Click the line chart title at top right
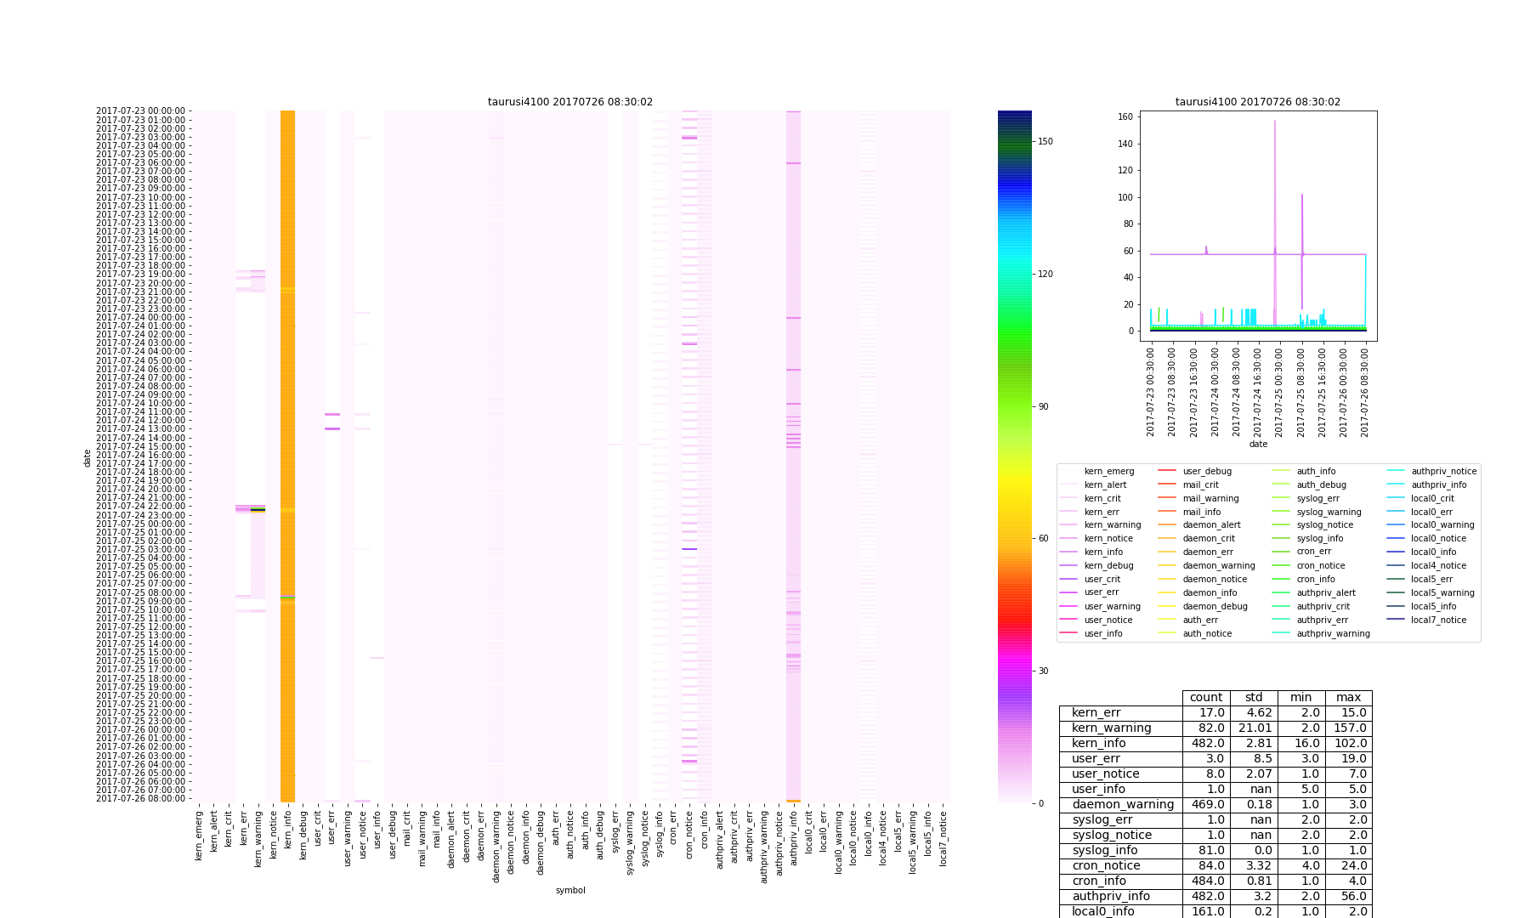The height and width of the screenshot is (918, 1530). click(x=1257, y=102)
